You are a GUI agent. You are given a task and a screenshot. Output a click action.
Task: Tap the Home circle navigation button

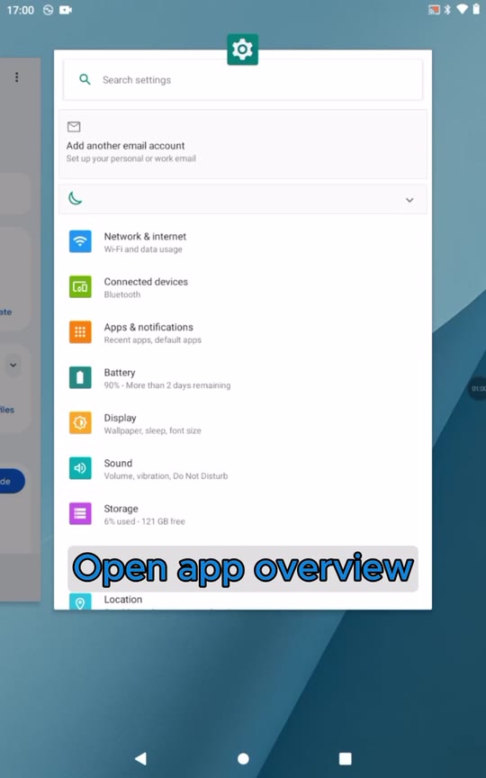[243, 758]
